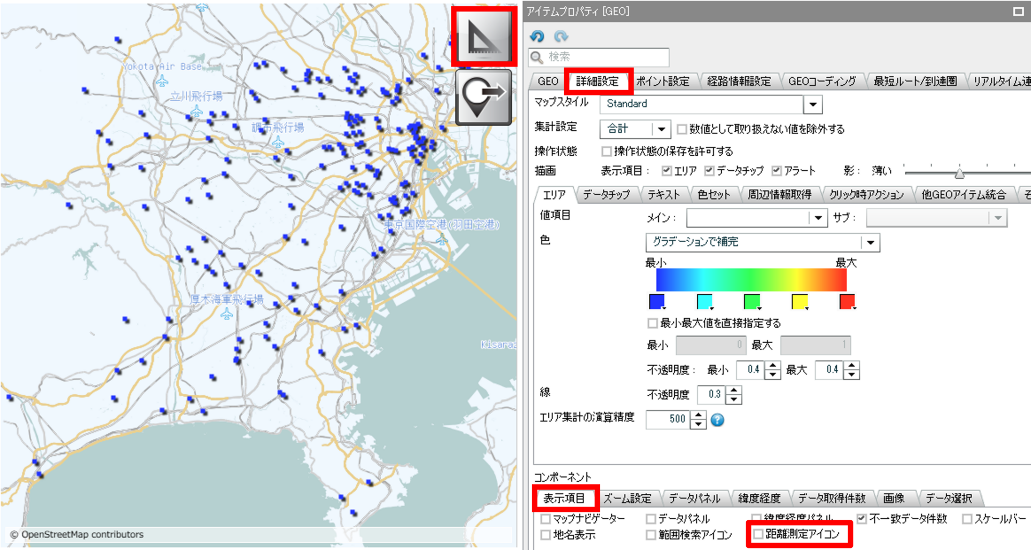This screenshot has height=550, width=1031.
Task: Click the undo arrow icon
Action: [x=537, y=36]
